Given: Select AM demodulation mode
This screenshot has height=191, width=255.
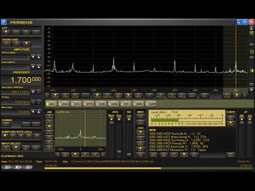Looking at the screenshot, I should (51, 104).
